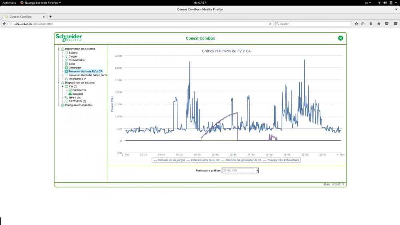Screen dimensions: 400x225
Task: Close the Conext ComBox panel with green X
Action: pos(340,38)
